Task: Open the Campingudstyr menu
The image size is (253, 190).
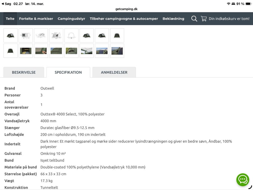Action: click(71, 18)
